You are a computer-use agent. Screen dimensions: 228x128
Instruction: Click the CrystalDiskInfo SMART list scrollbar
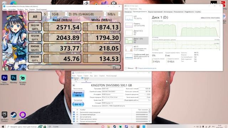pos(150,115)
